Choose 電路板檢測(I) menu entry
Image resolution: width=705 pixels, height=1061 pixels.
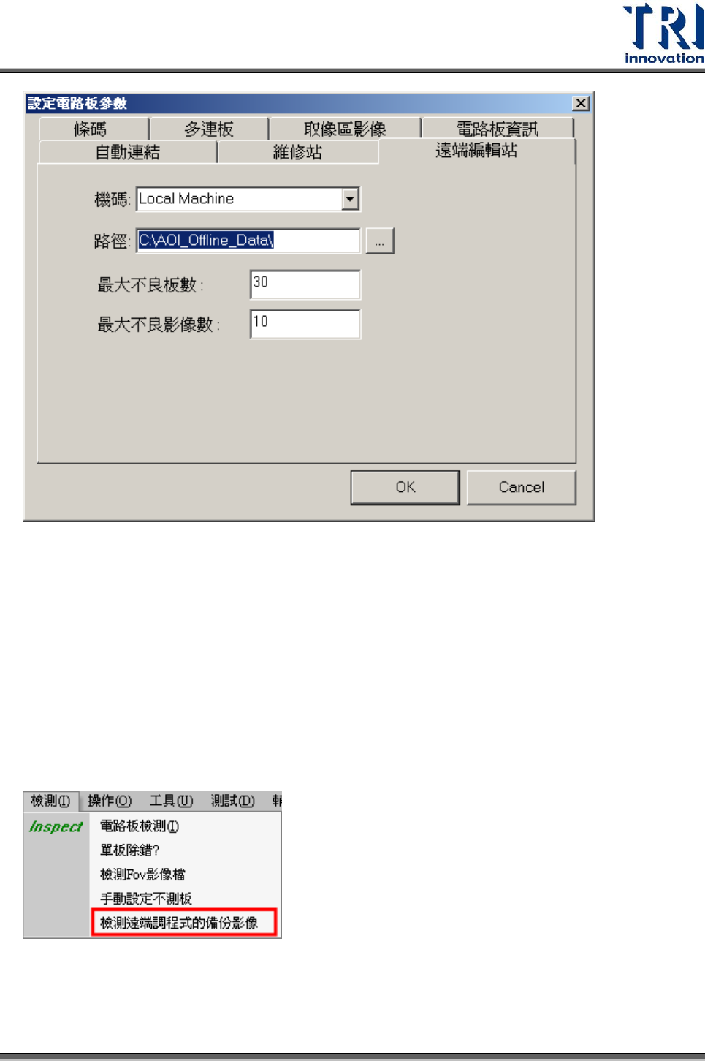click(x=140, y=826)
